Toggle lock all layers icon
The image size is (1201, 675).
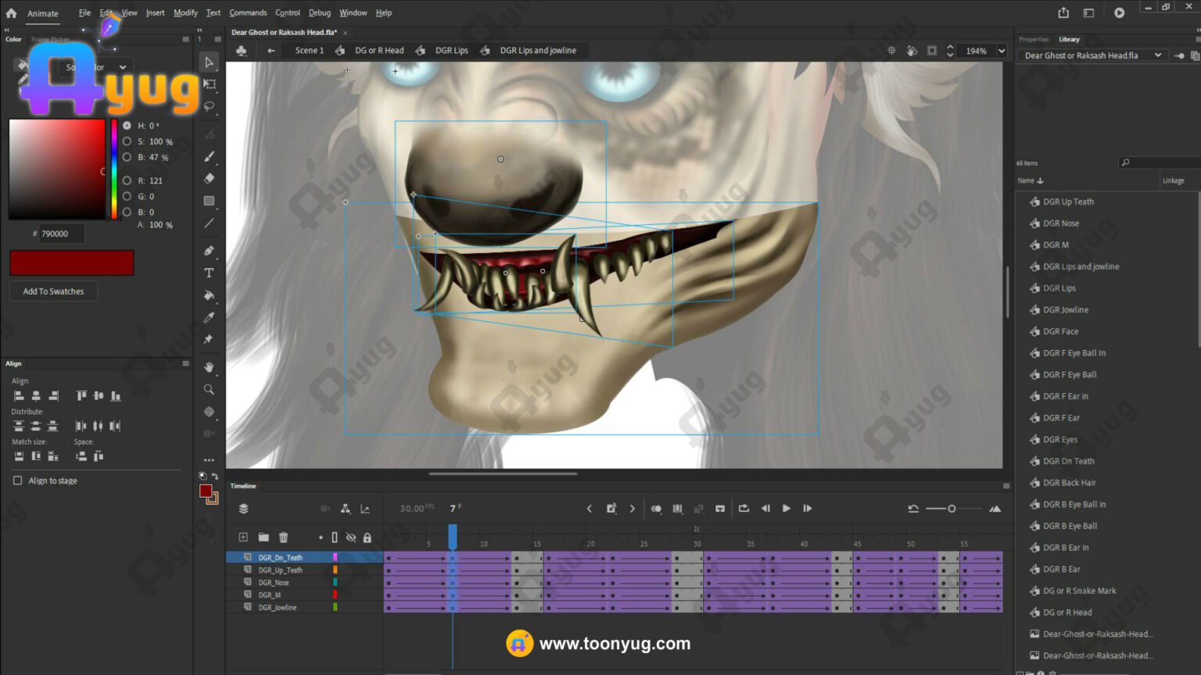pos(367,537)
